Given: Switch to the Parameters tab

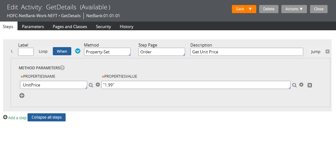Looking at the screenshot, I should point(33,27).
